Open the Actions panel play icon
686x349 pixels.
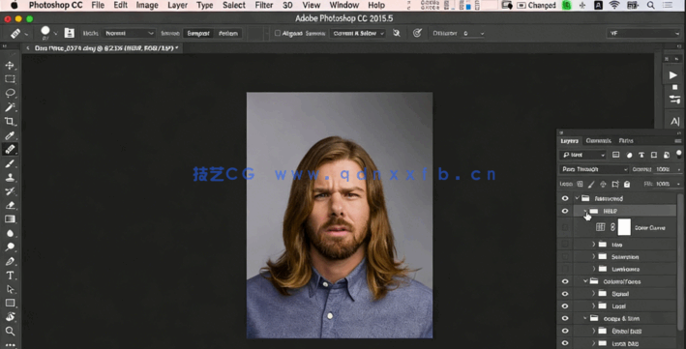click(672, 75)
